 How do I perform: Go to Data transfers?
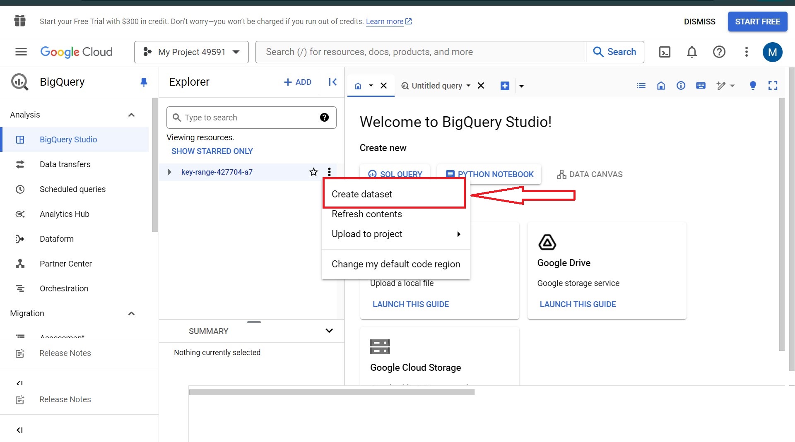[x=75, y=164]
